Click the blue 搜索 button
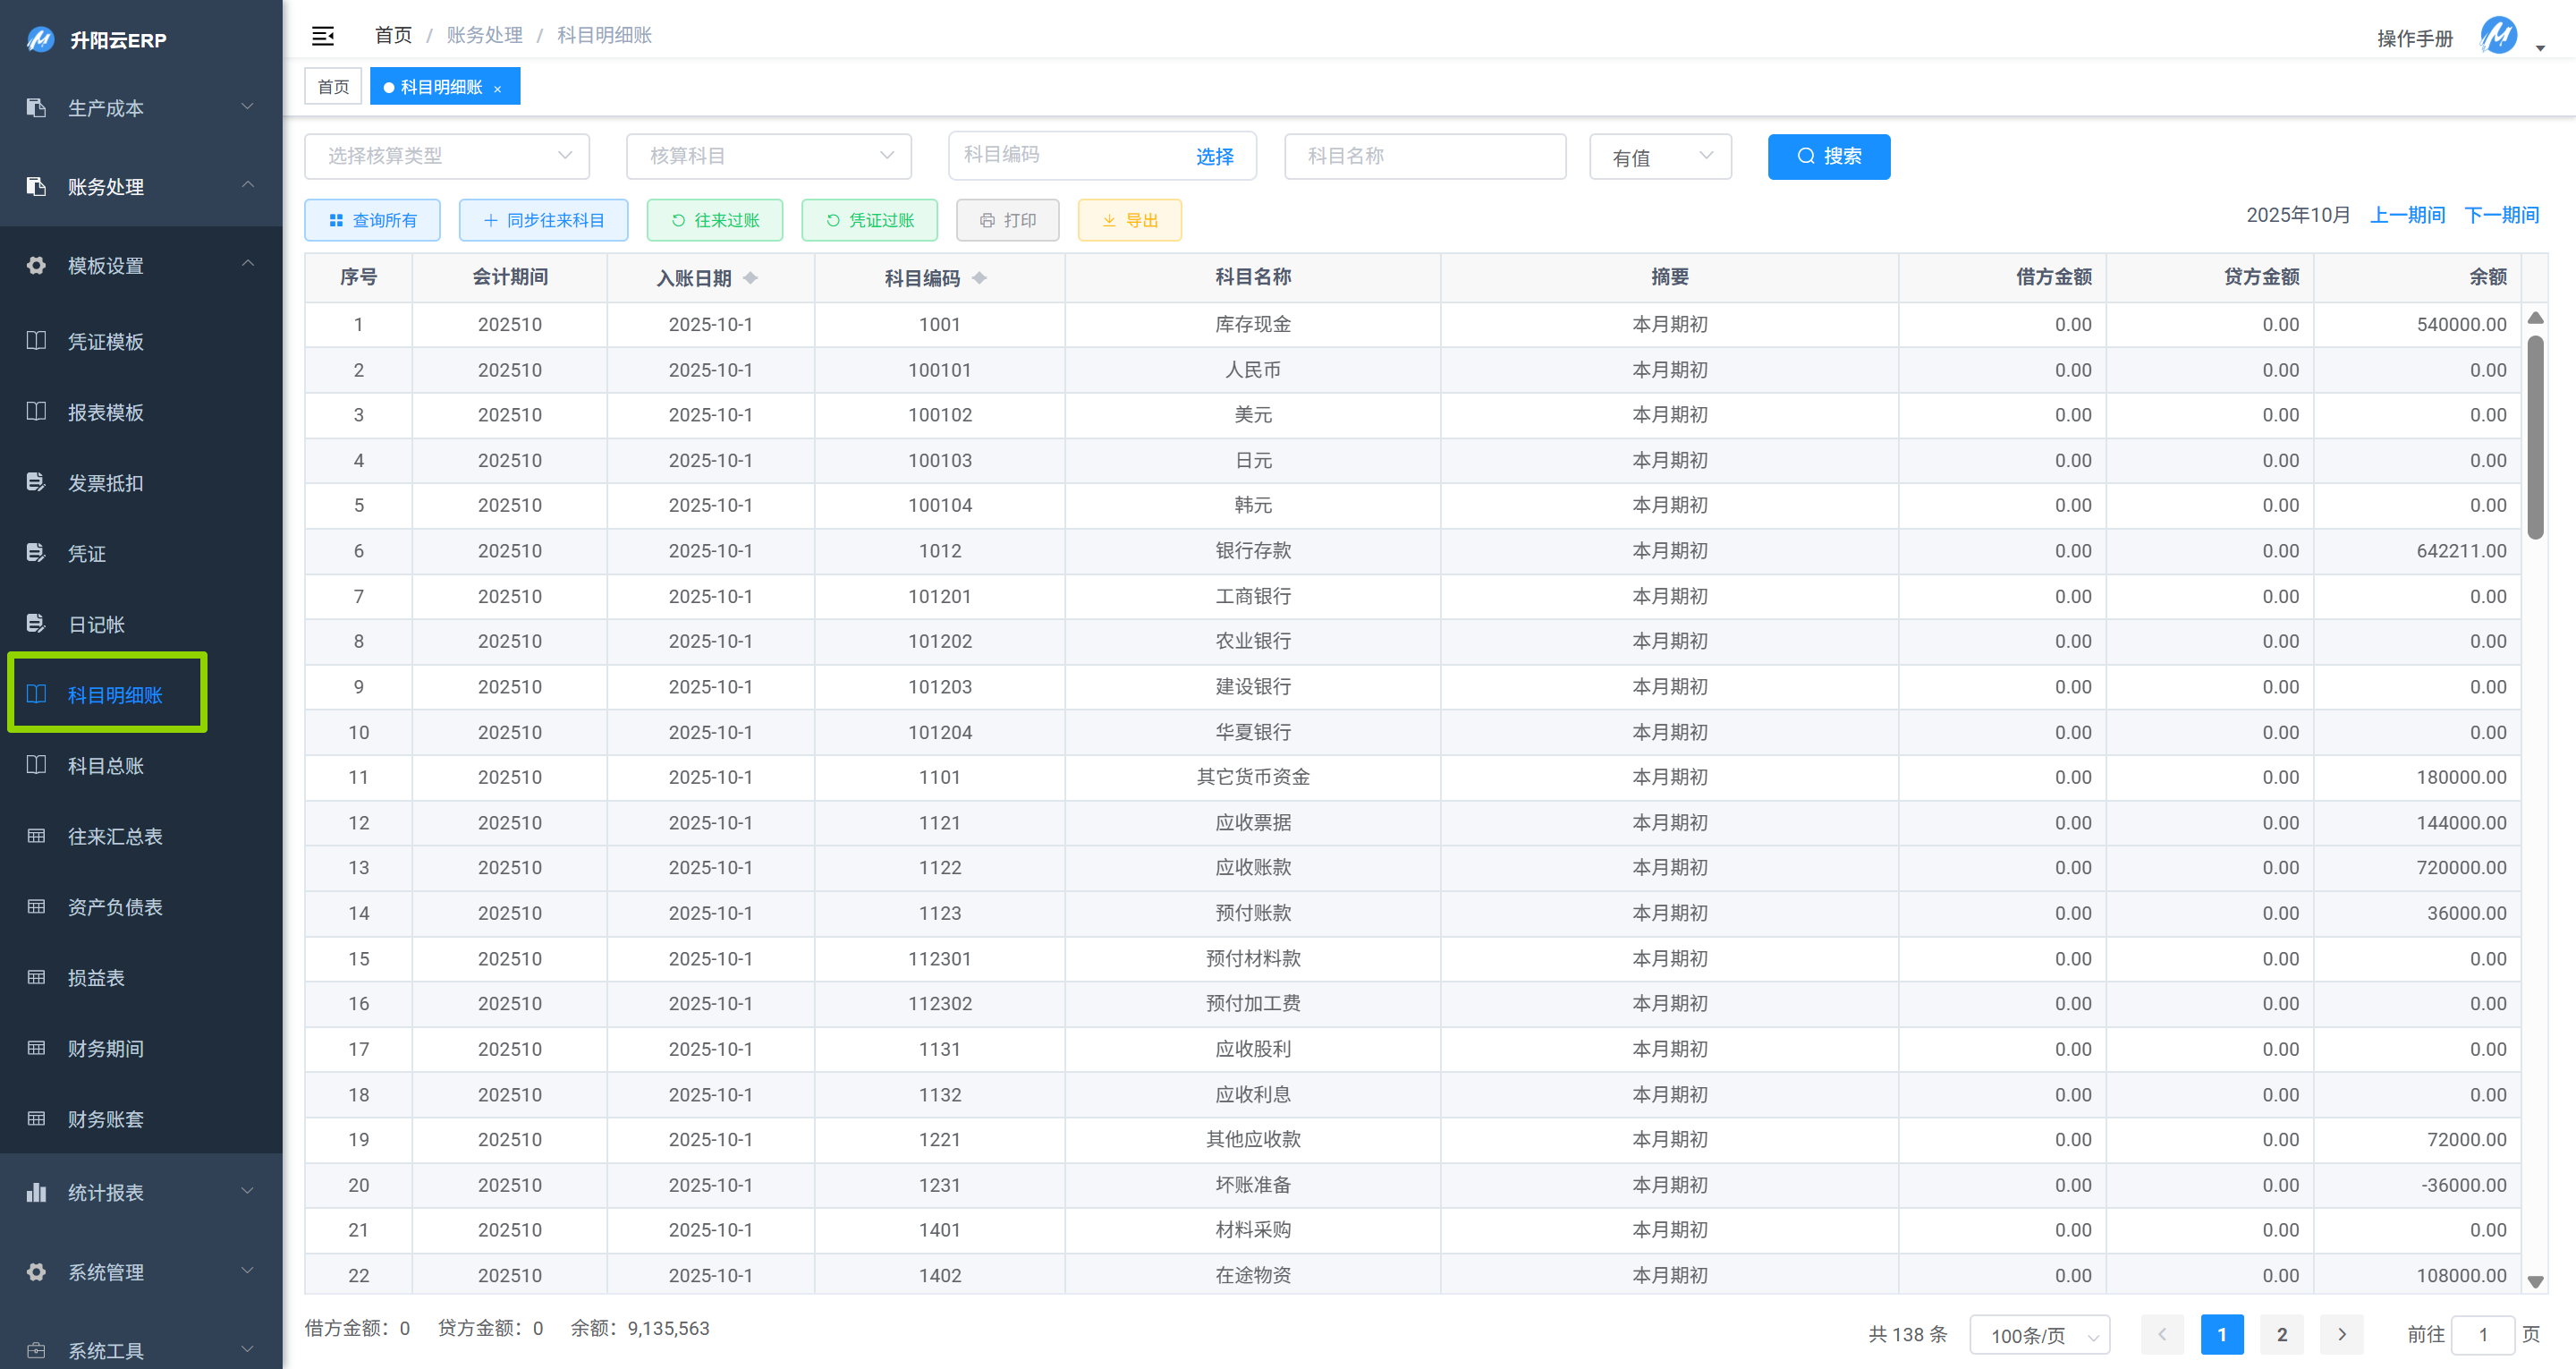The width and height of the screenshot is (2576, 1369). pyautogui.click(x=1828, y=156)
